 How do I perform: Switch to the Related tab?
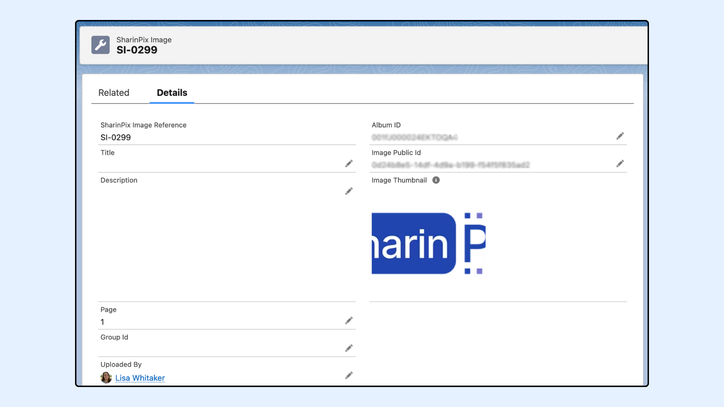click(114, 93)
